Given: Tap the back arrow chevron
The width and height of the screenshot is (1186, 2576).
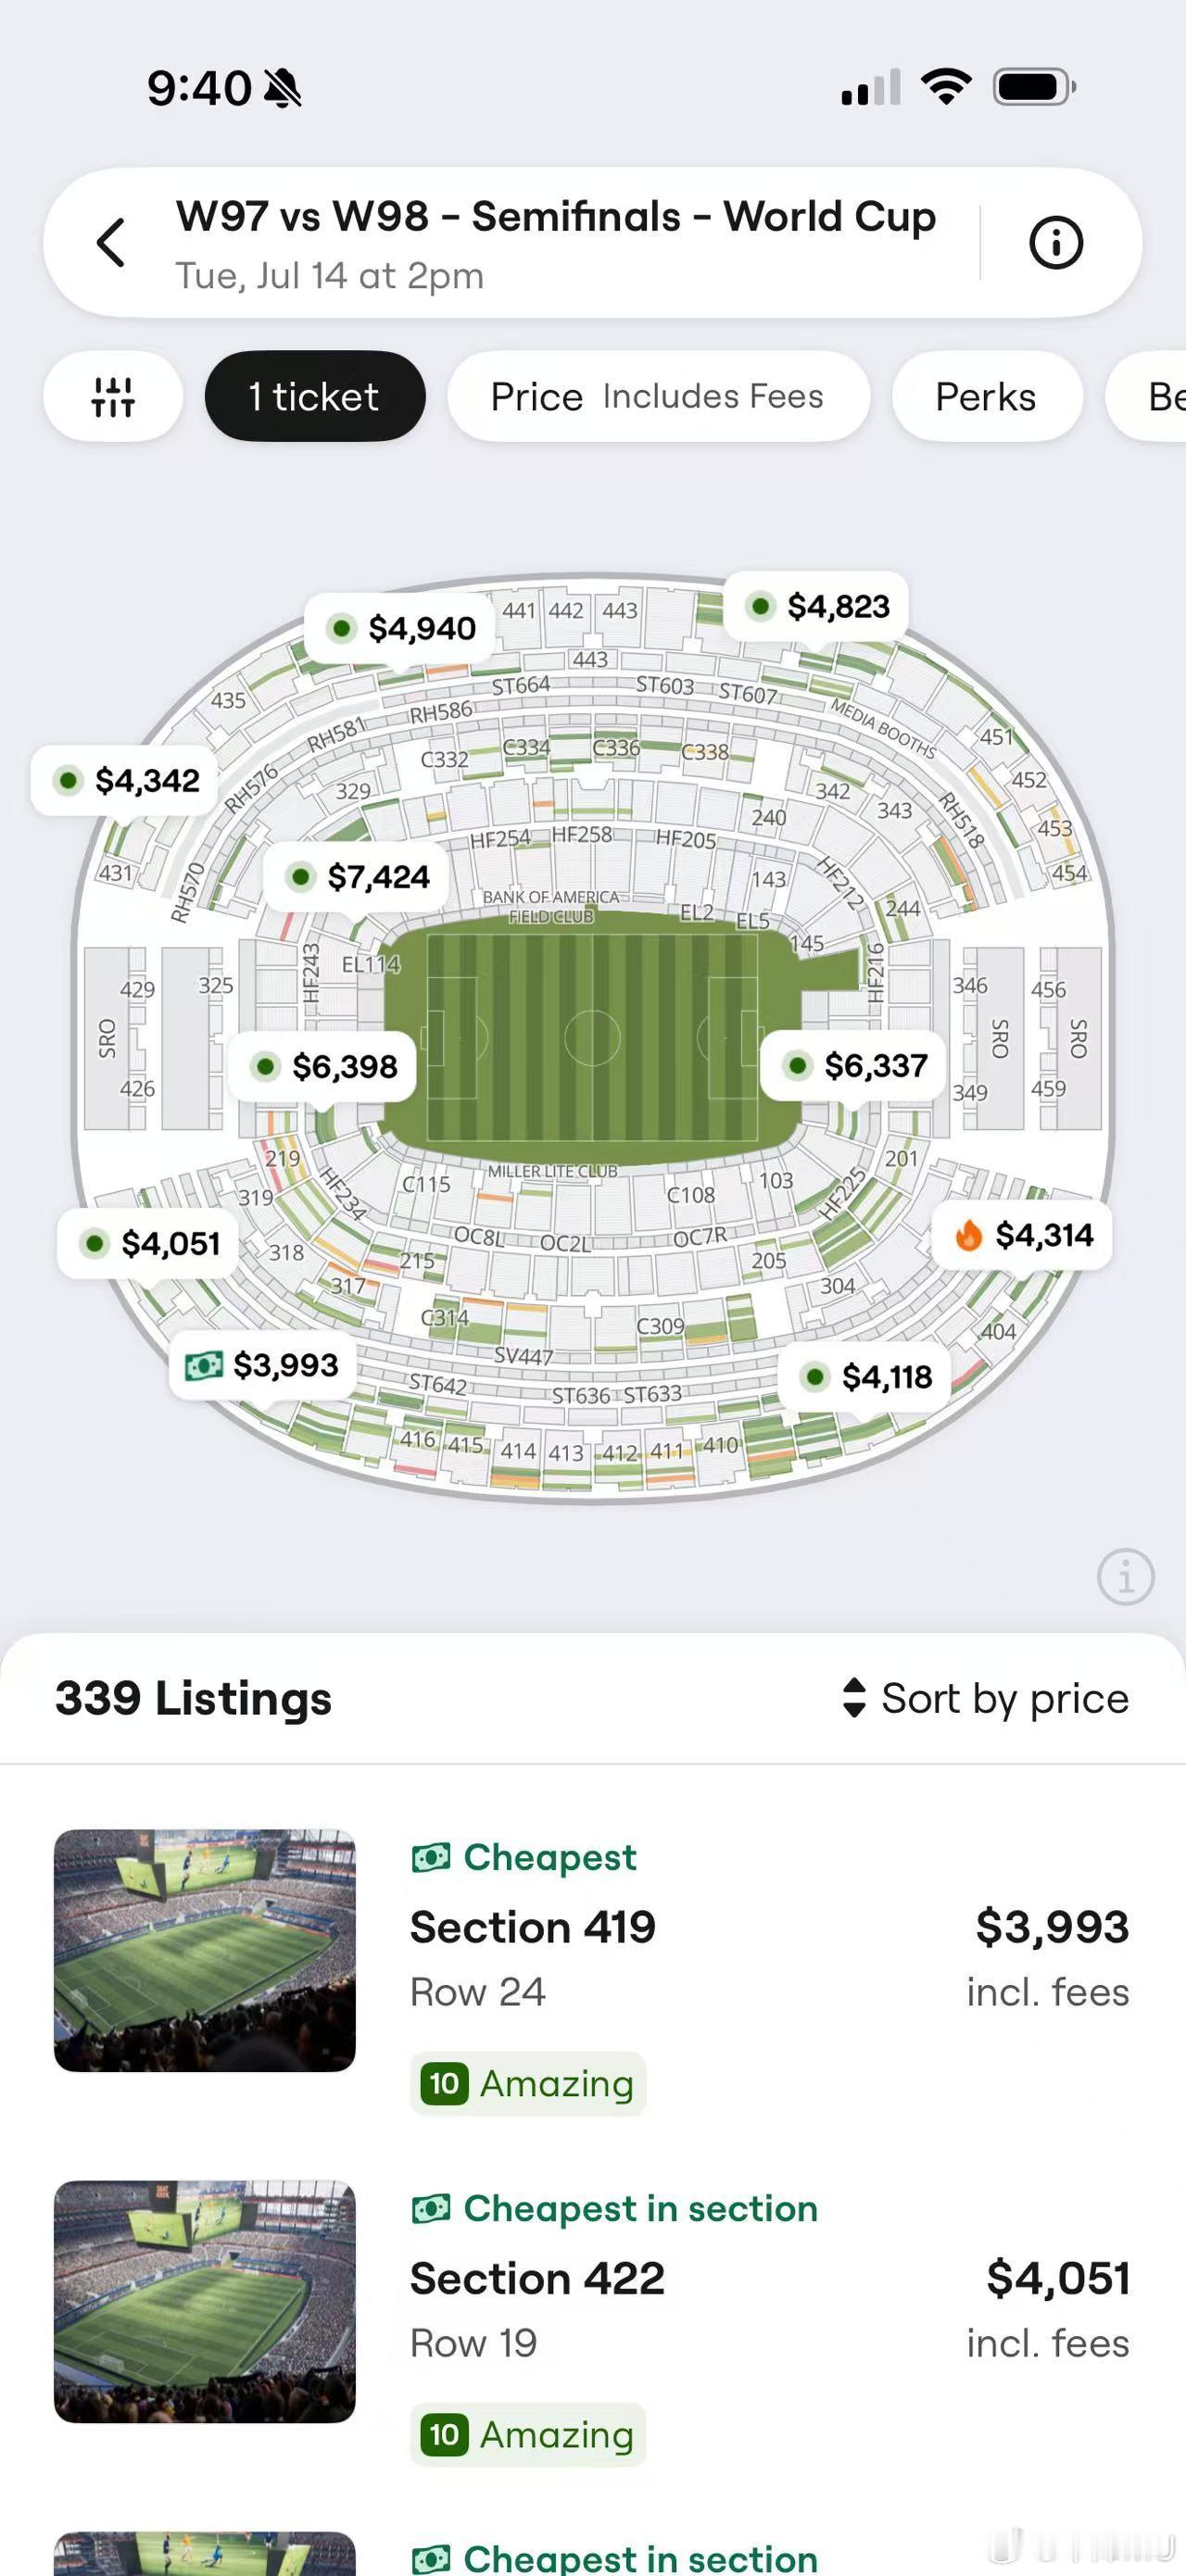Looking at the screenshot, I should (110, 243).
